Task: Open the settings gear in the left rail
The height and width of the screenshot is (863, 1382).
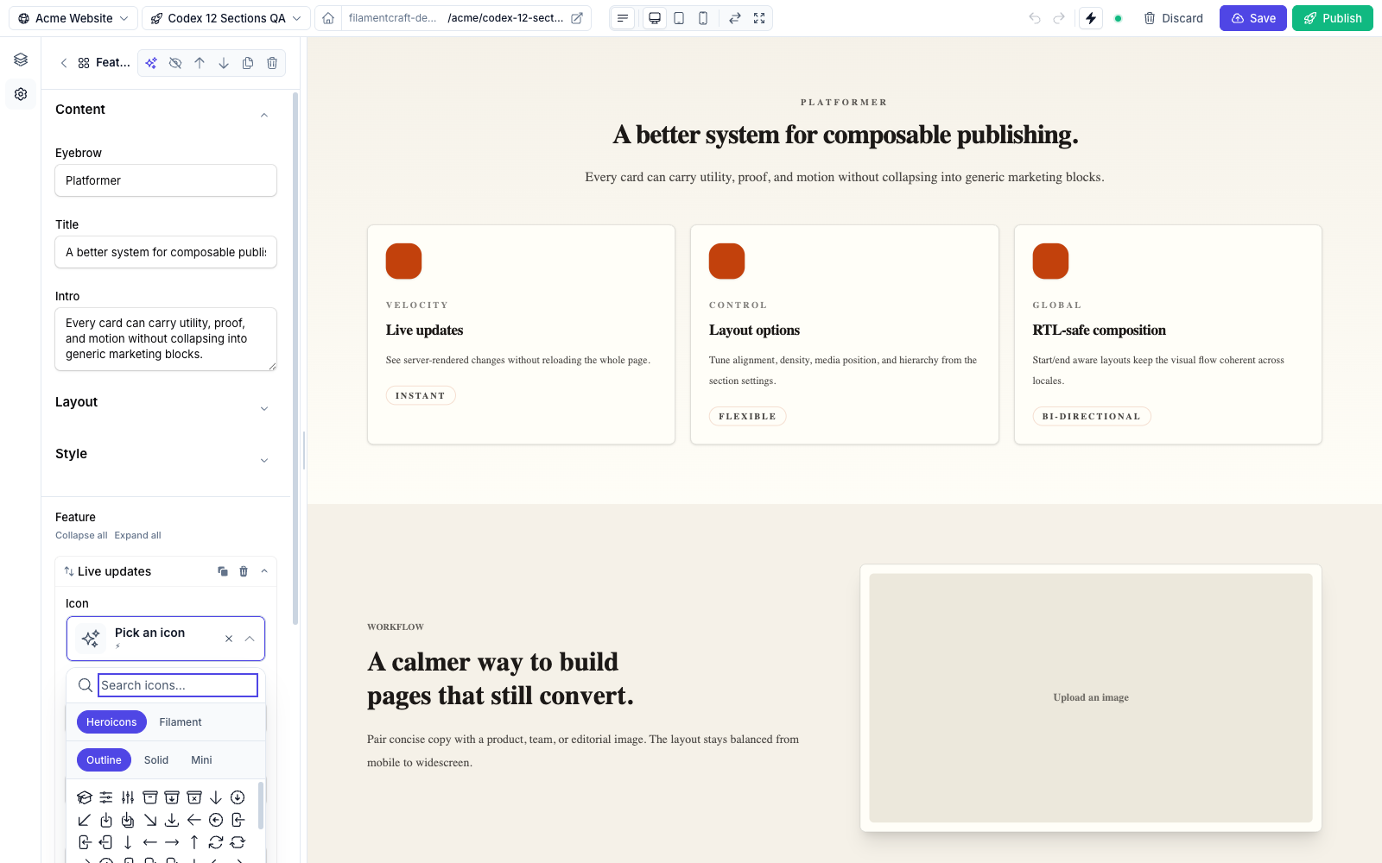Action: [x=21, y=94]
